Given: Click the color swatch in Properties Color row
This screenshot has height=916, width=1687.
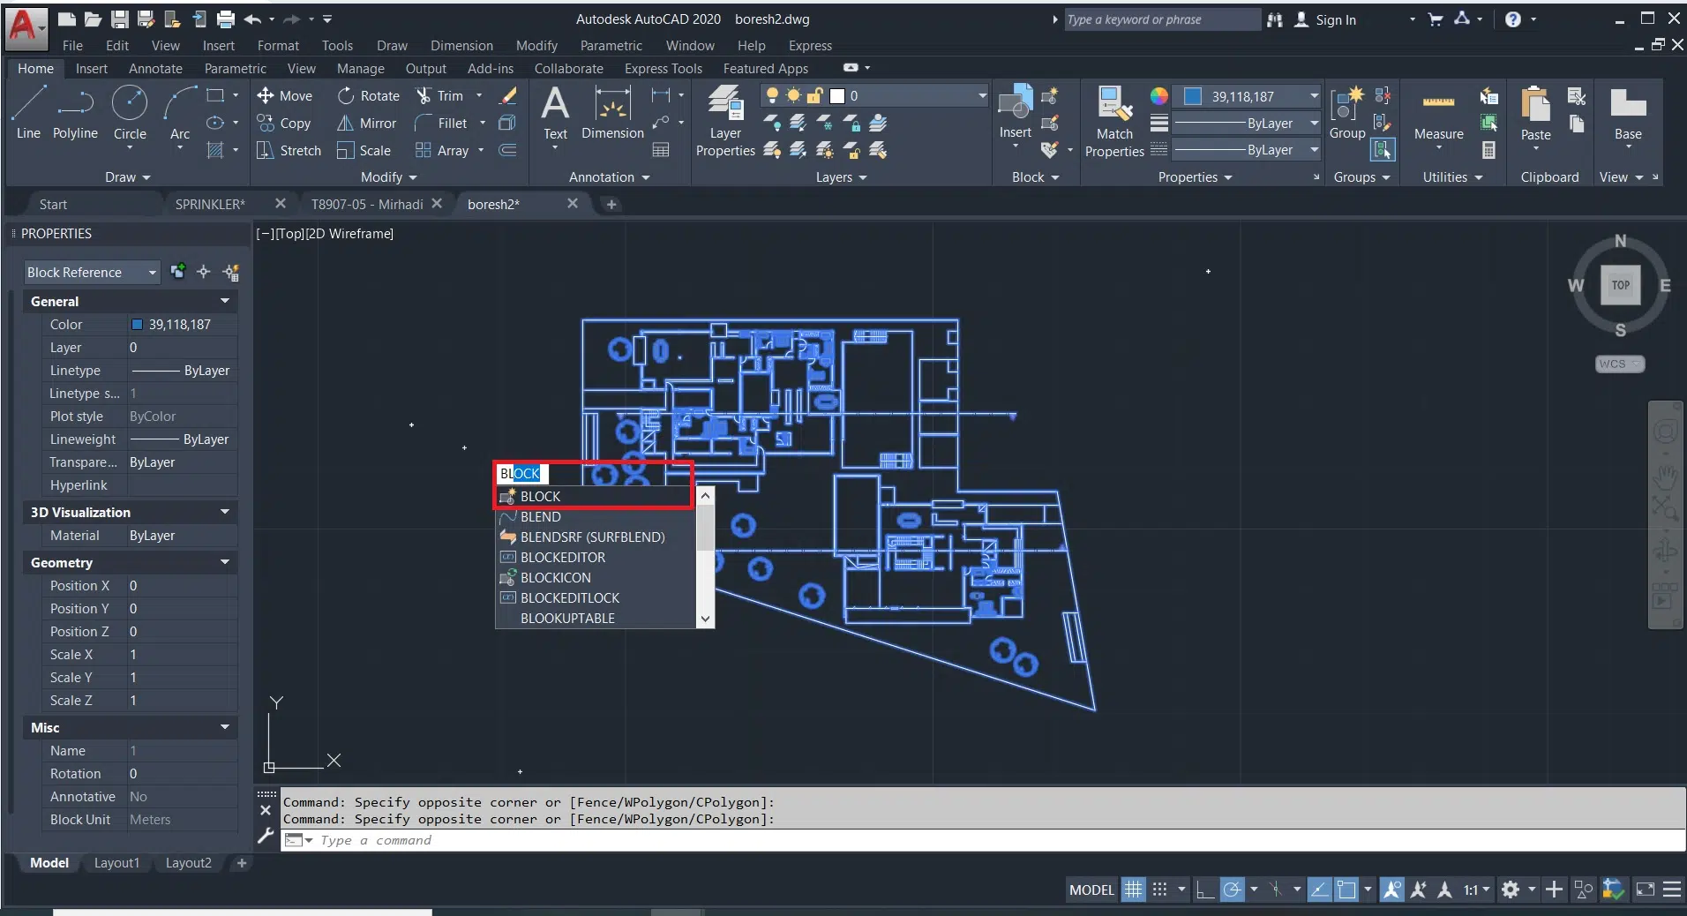Looking at the screenshot, I should (137, 325).
